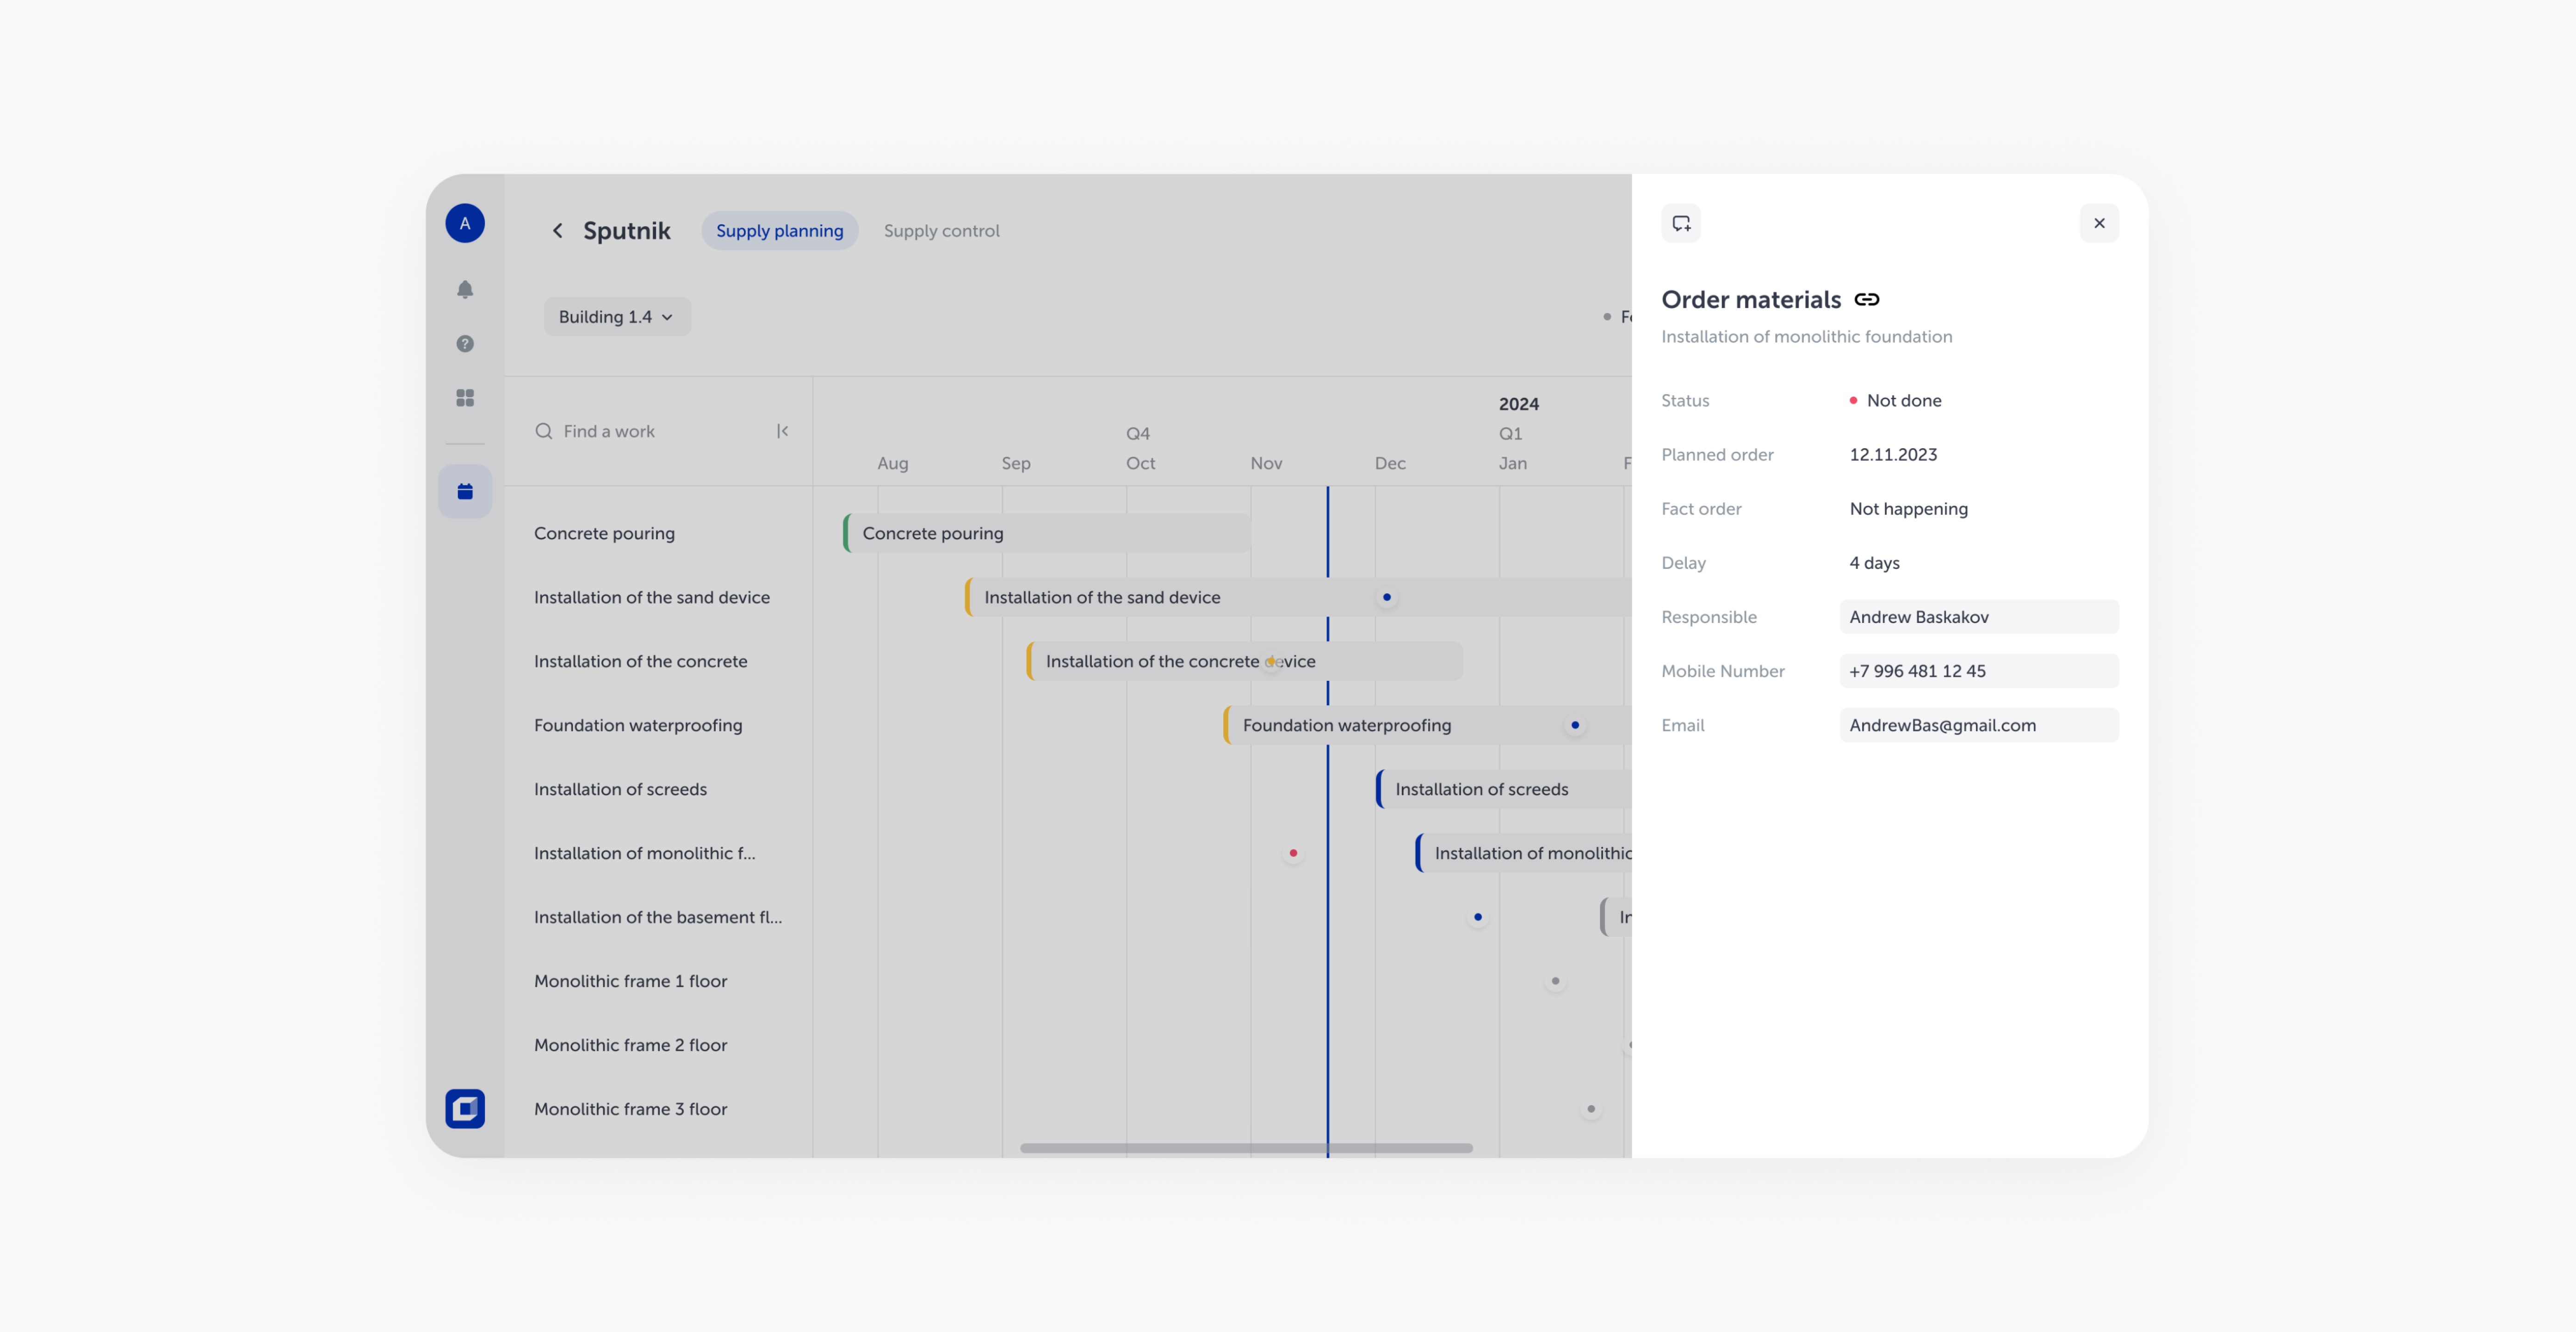Open the dashboard grid icon
2576x1332 pixels.
coord(465,398)
